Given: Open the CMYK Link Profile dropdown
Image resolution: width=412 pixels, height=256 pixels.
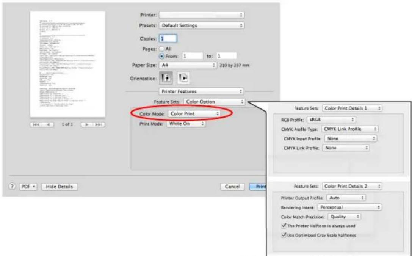Looking at the screenshot, I should pos(346,148).
